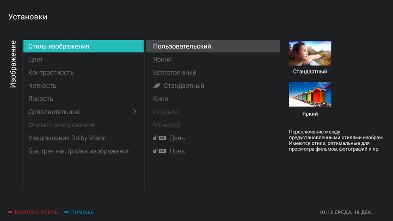Image resolution: width=393 pixels, height=221 pixels.
Task: Select the Естественный picture style
Action: (x=175, y=73)
